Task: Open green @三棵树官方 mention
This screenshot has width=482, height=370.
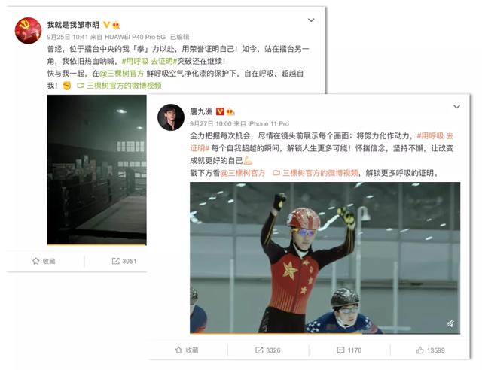Action: 122,74
